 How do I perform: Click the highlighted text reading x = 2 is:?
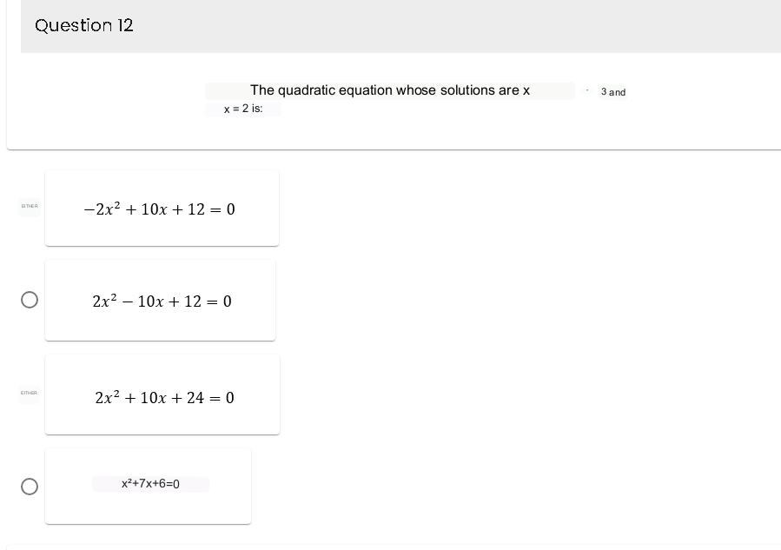point(242,109)
